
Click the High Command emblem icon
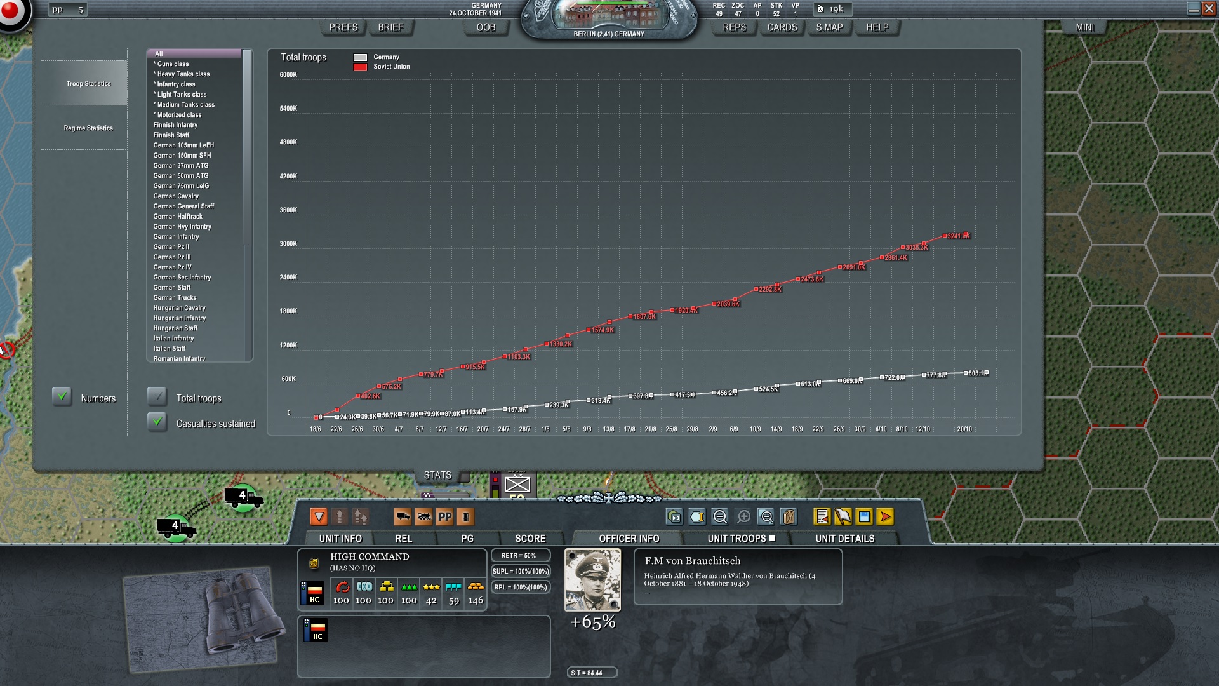[x=313, y=563]
